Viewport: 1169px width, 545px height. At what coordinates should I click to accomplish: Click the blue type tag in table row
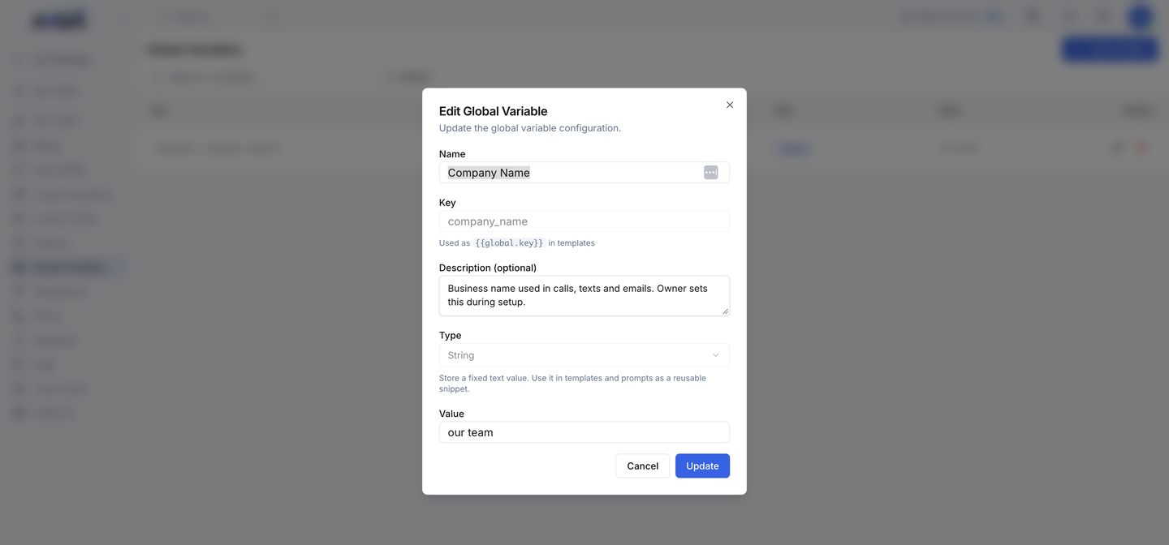793,148
